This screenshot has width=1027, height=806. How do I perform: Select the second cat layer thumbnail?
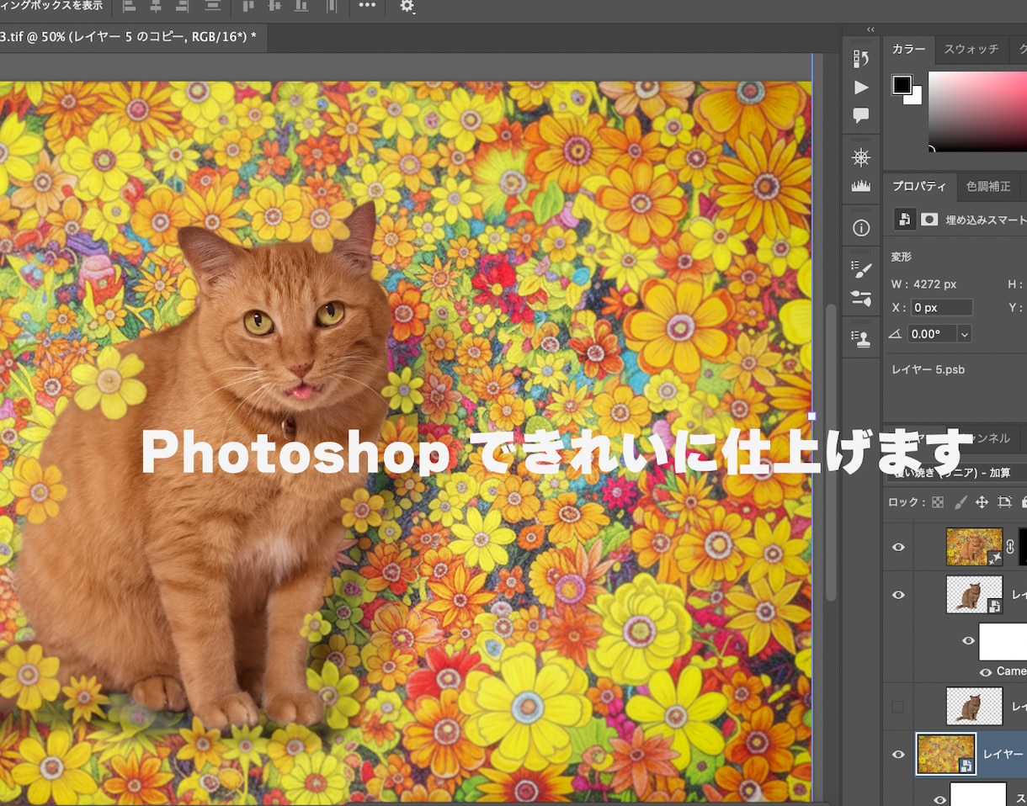click(974, 594)
